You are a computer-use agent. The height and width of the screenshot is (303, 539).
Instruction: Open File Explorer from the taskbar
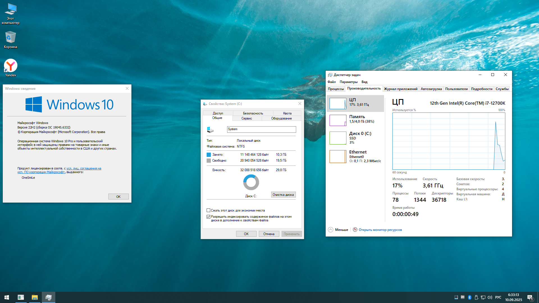pos(35,297)
